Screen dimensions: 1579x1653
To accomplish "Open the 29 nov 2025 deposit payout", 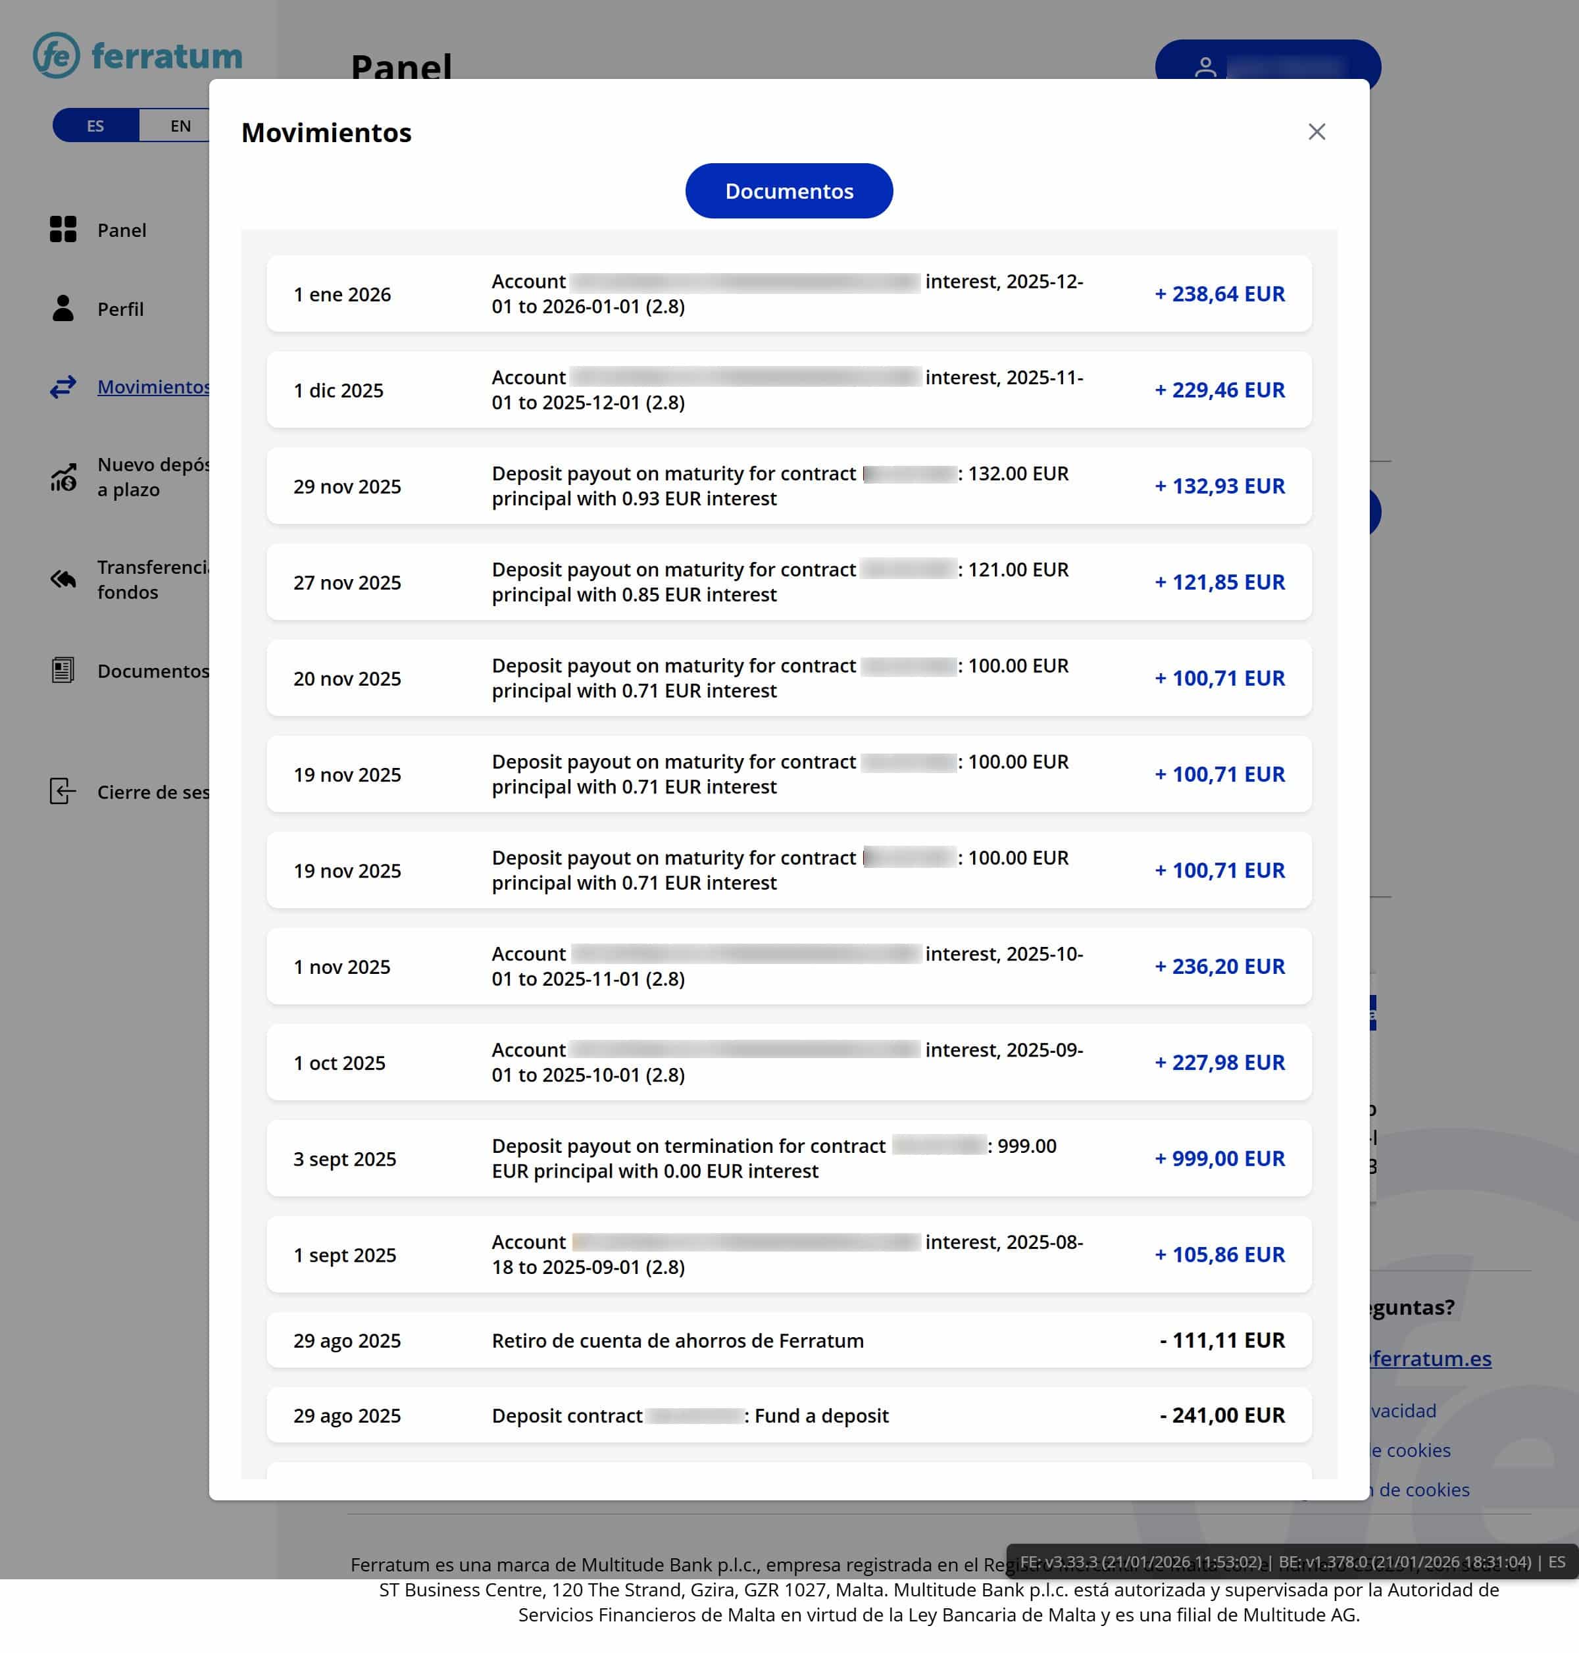I will [789, 486].
